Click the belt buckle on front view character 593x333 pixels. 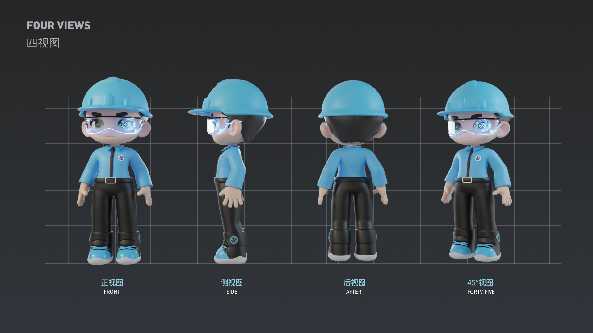[x=110, y=180]
